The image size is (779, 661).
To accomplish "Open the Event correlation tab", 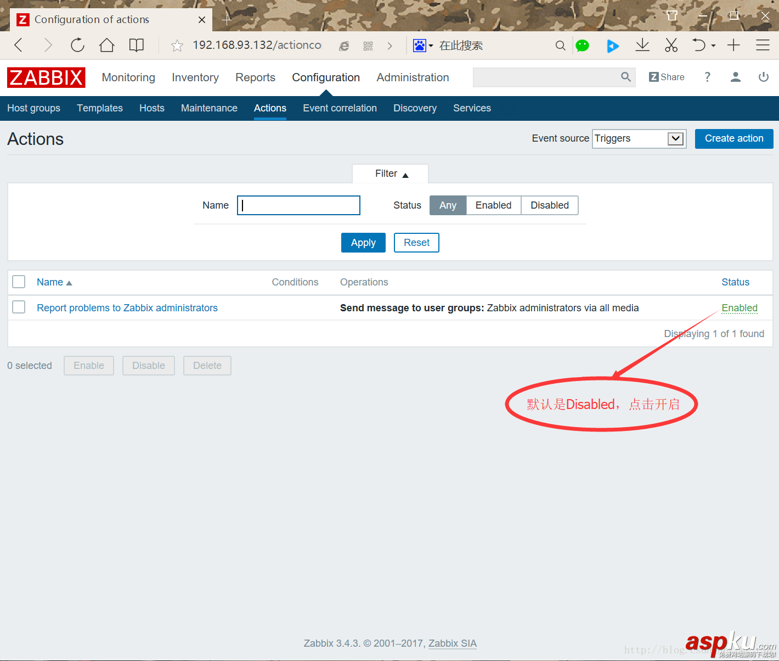I will coord(340,108).
